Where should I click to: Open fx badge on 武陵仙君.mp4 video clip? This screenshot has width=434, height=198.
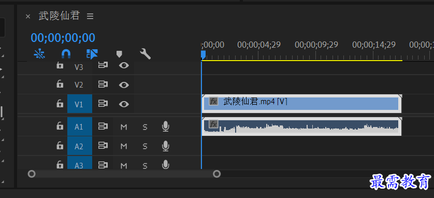(x=213, y=102)
